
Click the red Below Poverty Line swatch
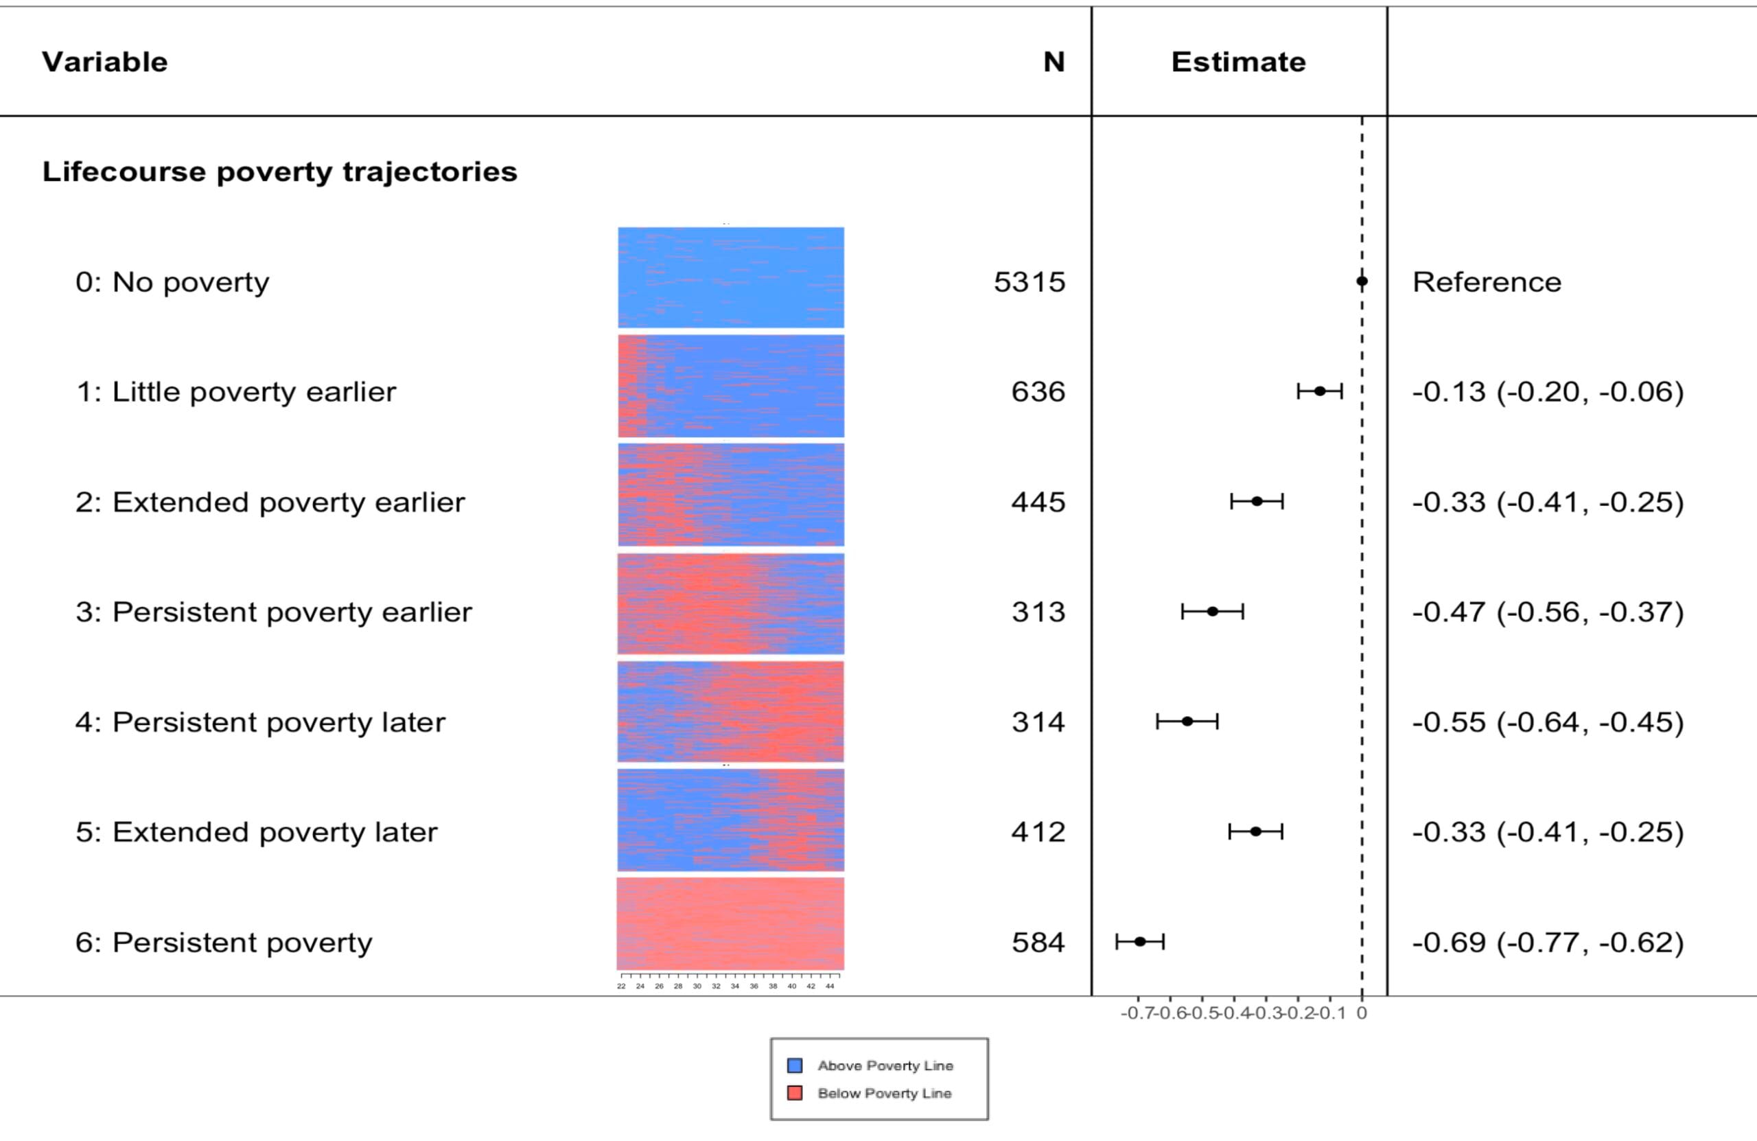795,1092
